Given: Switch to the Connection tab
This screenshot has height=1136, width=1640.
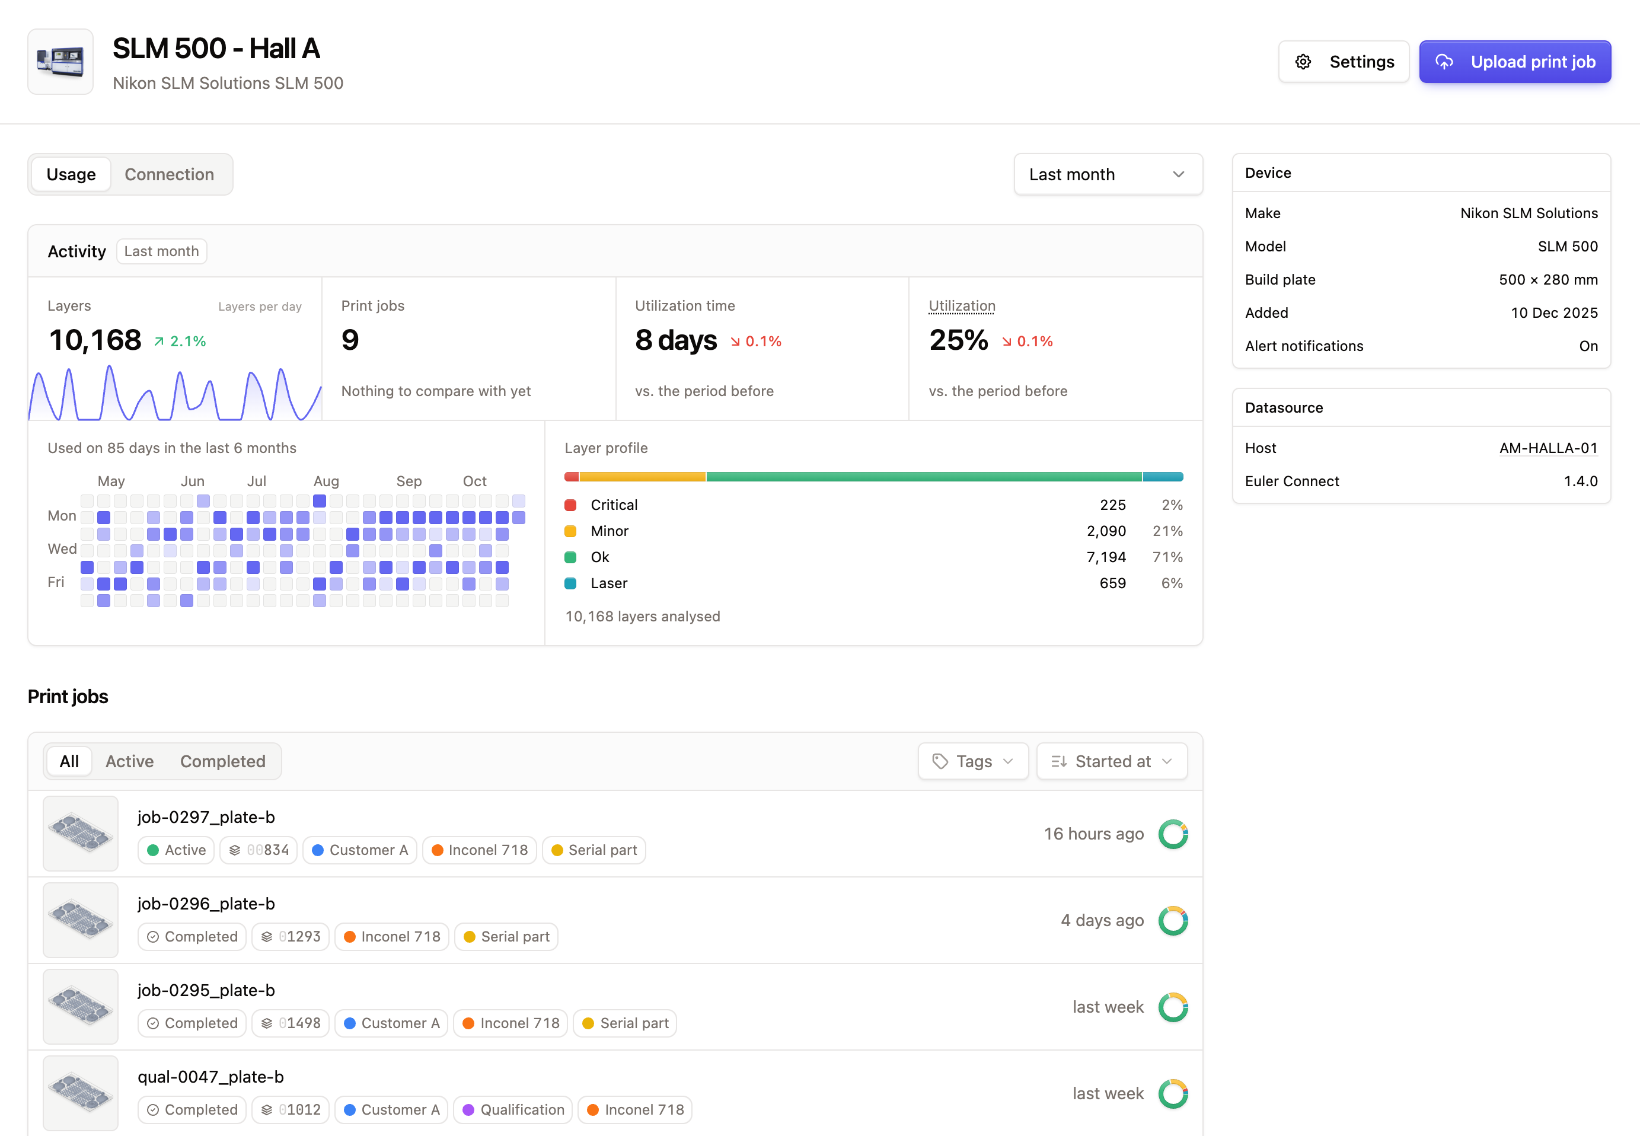Looking at the screenshot, I should tap(170, 174).
